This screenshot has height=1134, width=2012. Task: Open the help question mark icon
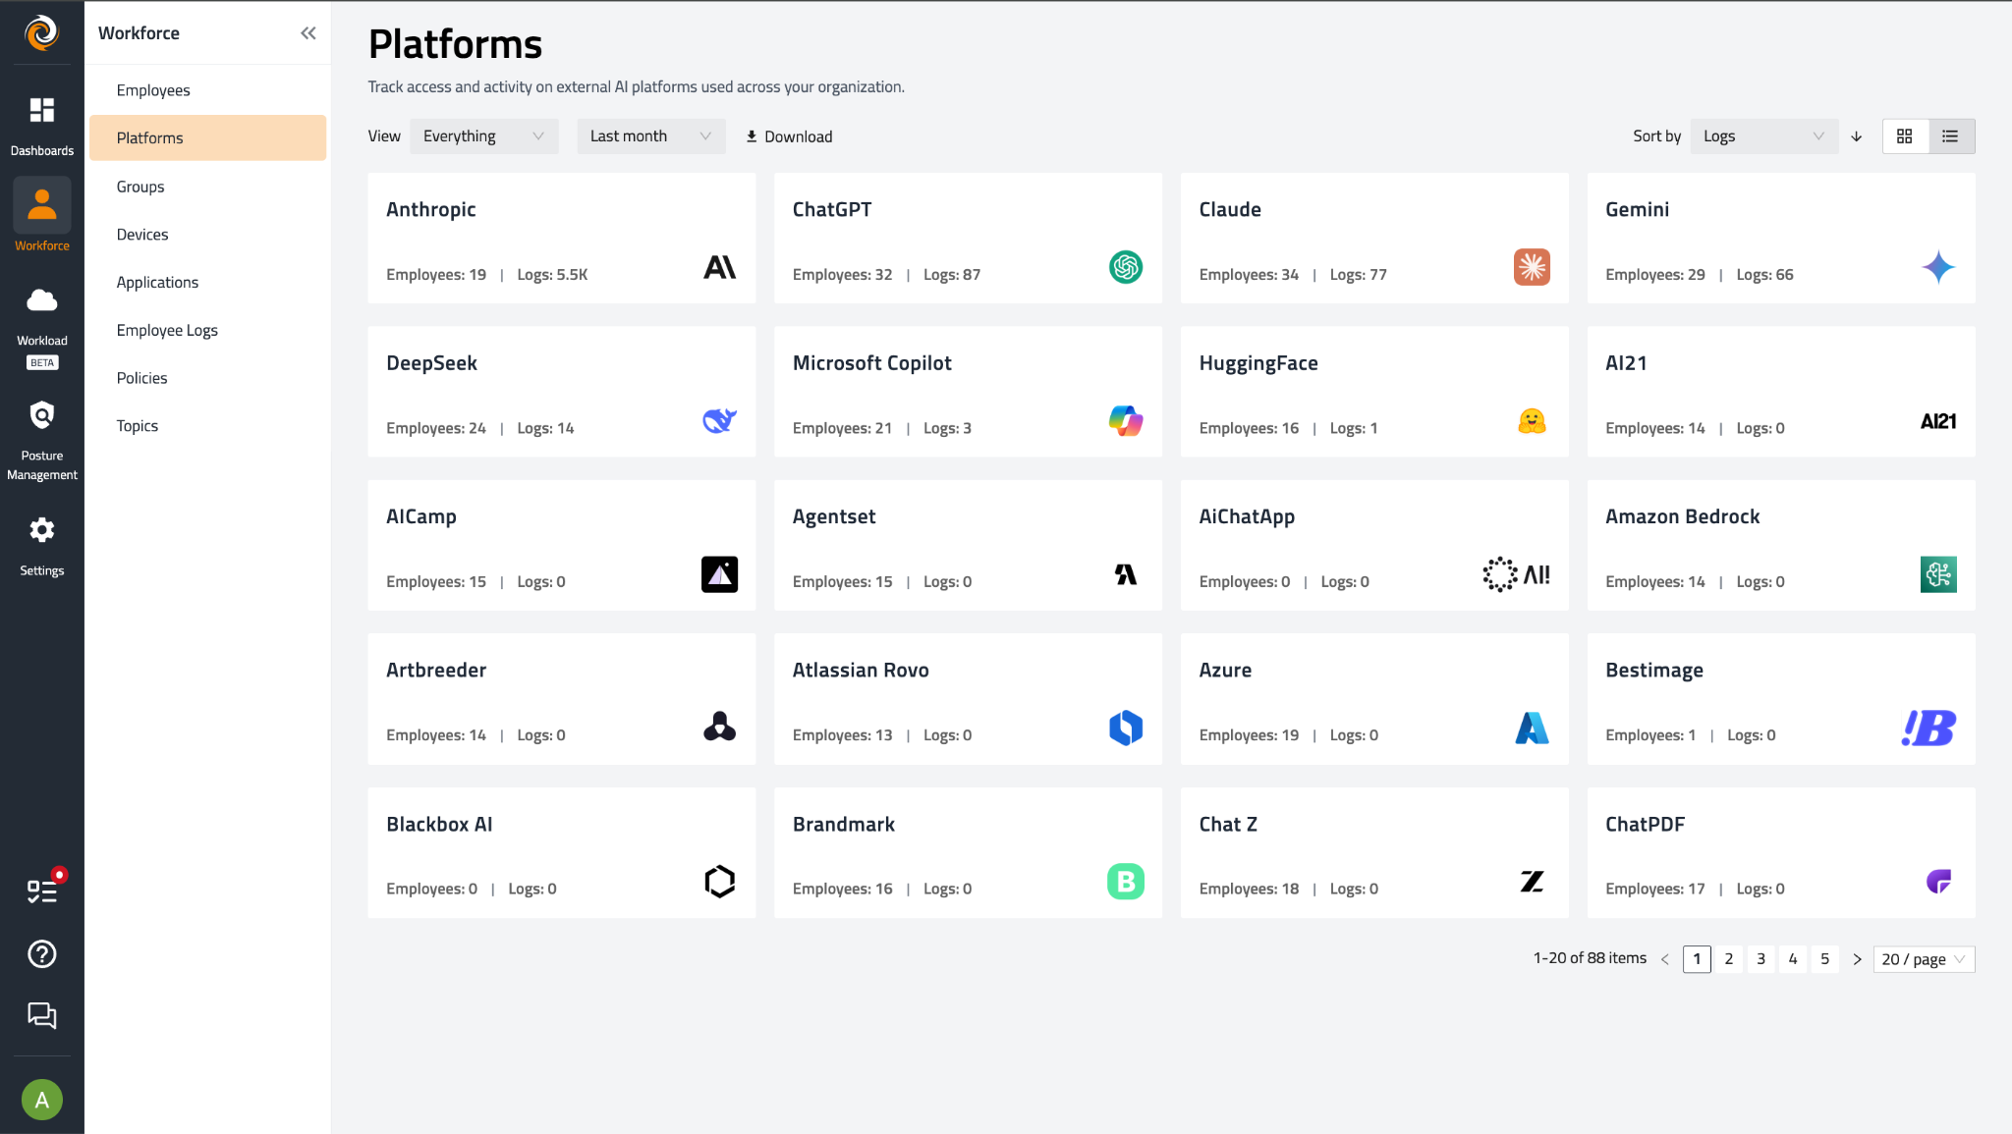pos(42,953)
